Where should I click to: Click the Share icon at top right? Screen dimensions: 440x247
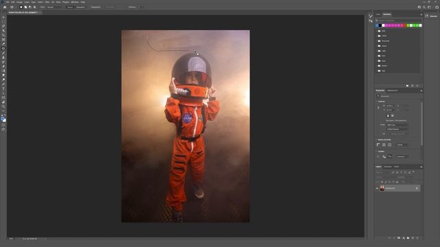tap(437, 7)
